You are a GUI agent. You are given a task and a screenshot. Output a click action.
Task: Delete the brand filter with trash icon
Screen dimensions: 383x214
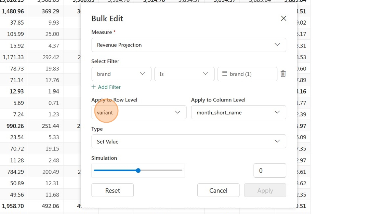click(283, 74)
